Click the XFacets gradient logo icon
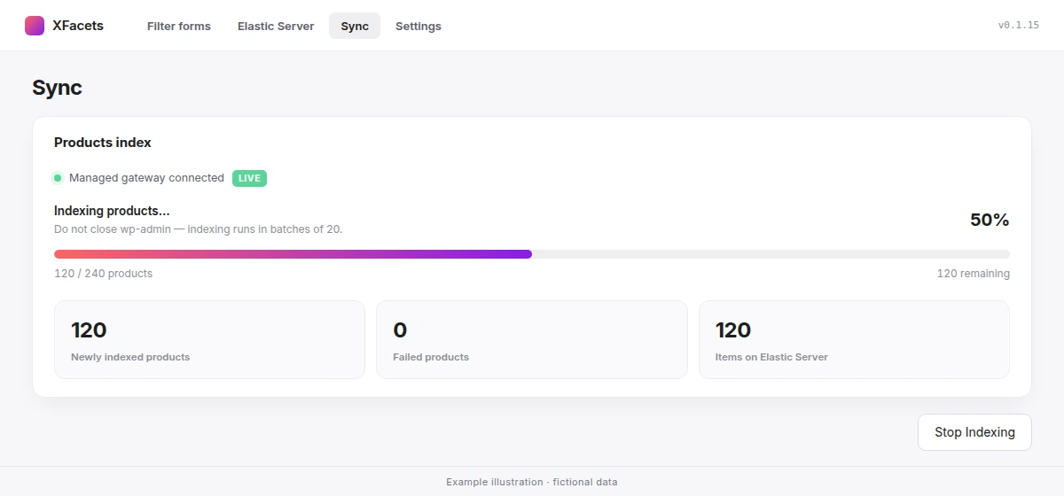1064x496 pixels. (x=35, y=26)
